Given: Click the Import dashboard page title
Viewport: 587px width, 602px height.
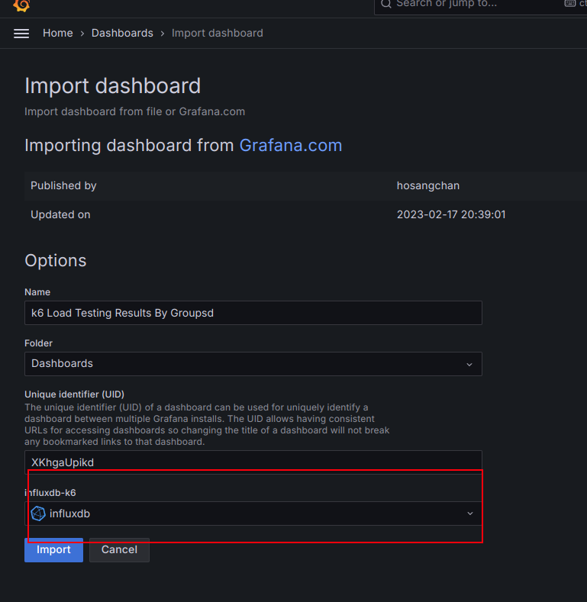Looking at the screenshot, I should (x=112, y=85).
